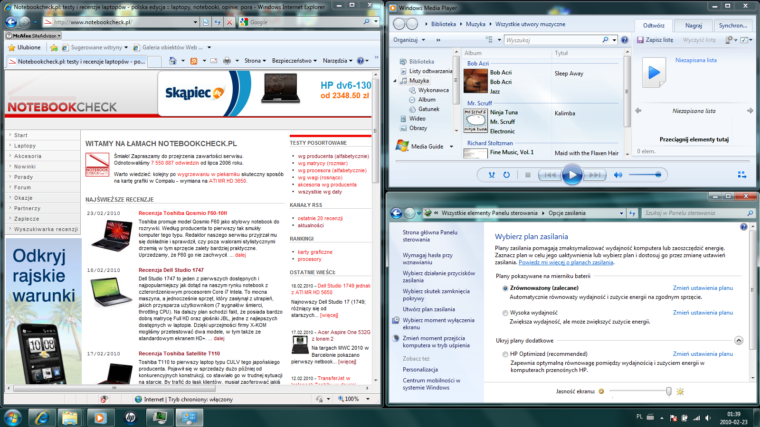Click Internet Explorer back arrow button

11,22
